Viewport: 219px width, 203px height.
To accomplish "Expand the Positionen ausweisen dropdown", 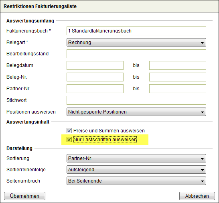I will pyautogui.click(x=136, y=112).
